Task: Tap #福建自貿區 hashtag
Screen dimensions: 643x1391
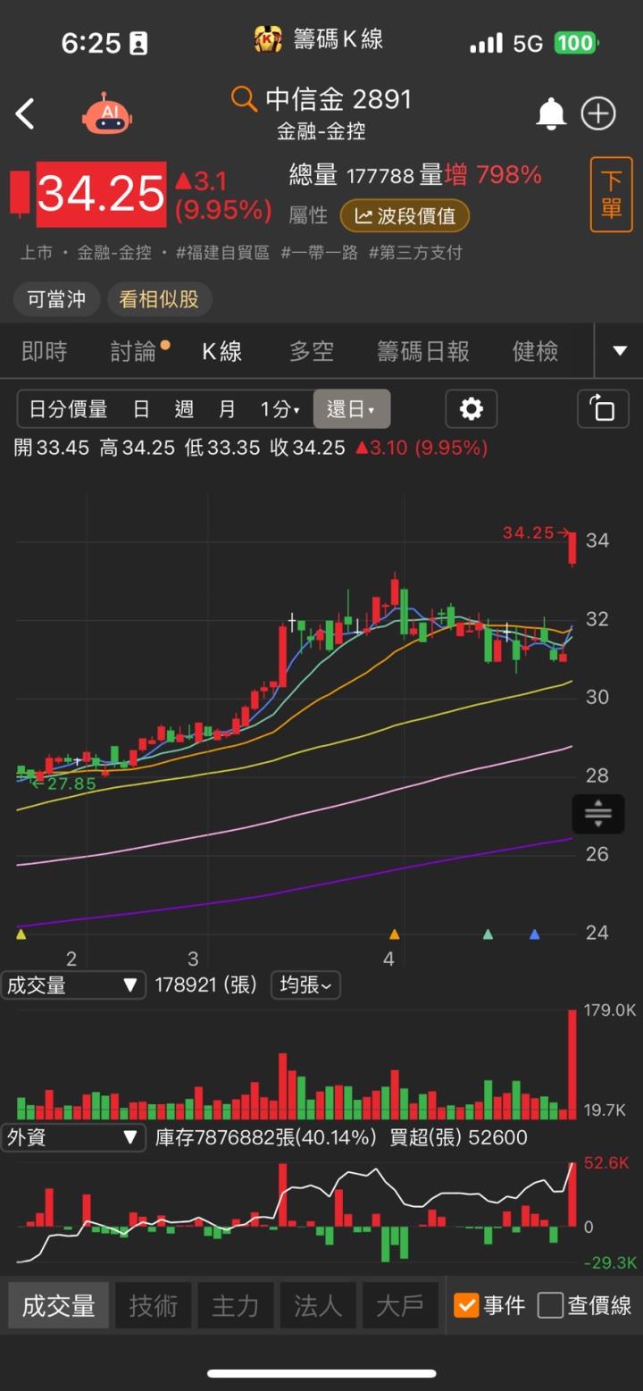Action: click(223, 253)
